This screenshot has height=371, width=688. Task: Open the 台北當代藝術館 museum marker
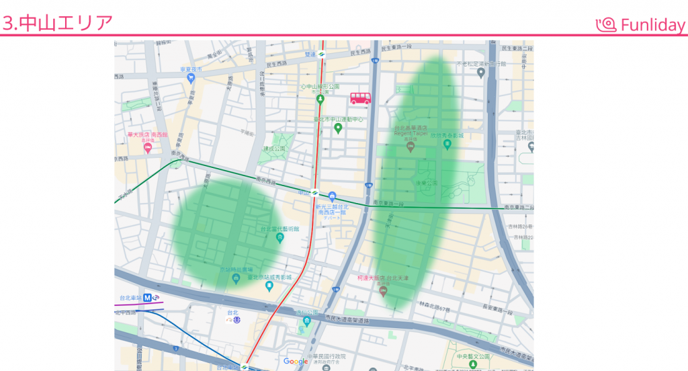[x=280, y=239]
